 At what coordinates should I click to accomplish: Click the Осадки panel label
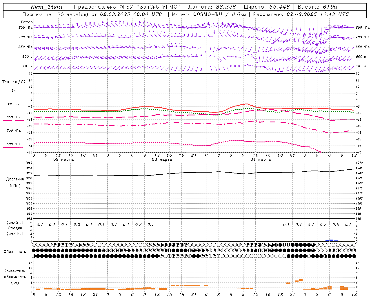coord(15,228)
